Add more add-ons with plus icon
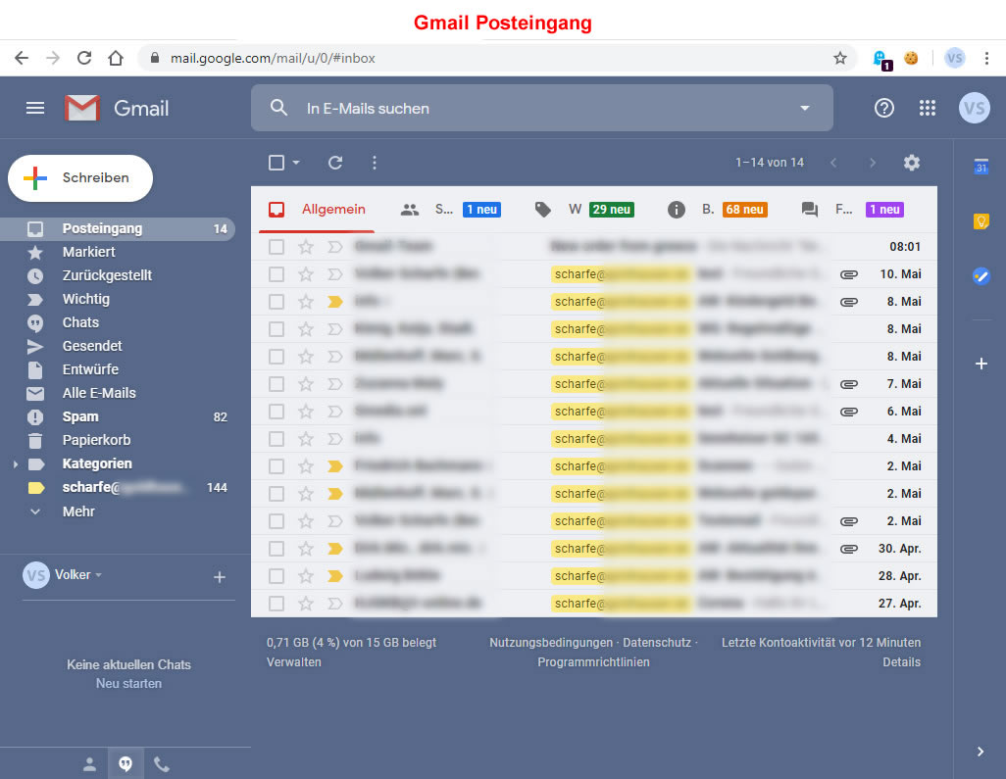 coord(981,364)
